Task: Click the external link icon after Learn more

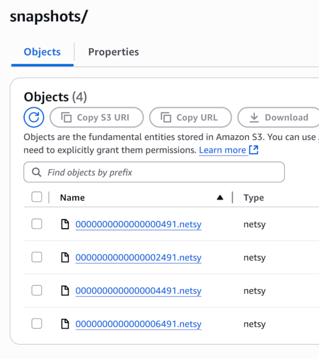Action: (x=254, y=150)
